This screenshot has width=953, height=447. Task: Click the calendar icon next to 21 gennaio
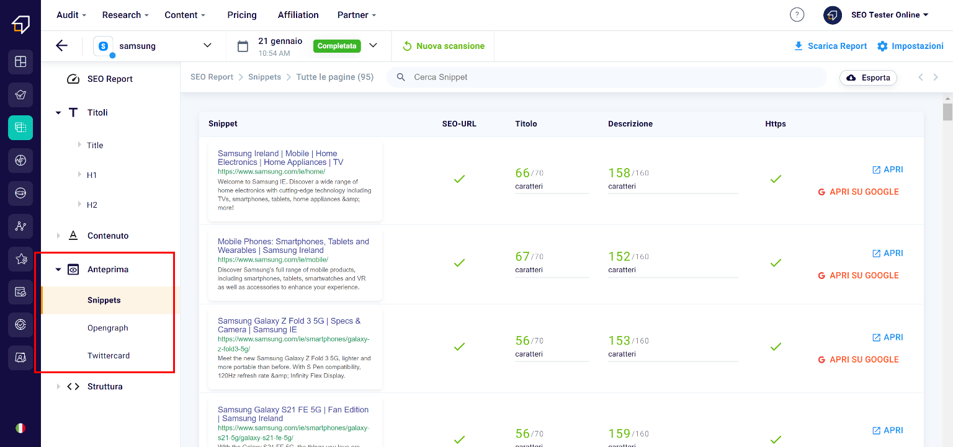(x=243, y=45)
